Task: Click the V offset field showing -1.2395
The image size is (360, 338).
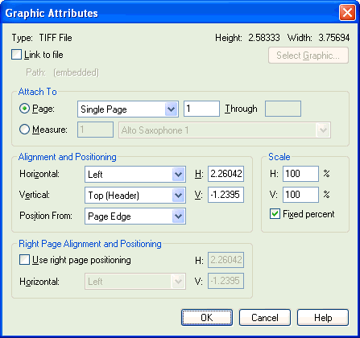Action: click(x=226, y=195)
